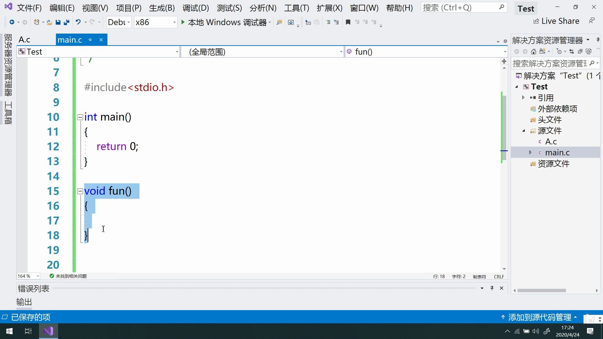Open the x86 platform dropdown
603x339 pixels.
pyautogui.click(x=175, y=22)
